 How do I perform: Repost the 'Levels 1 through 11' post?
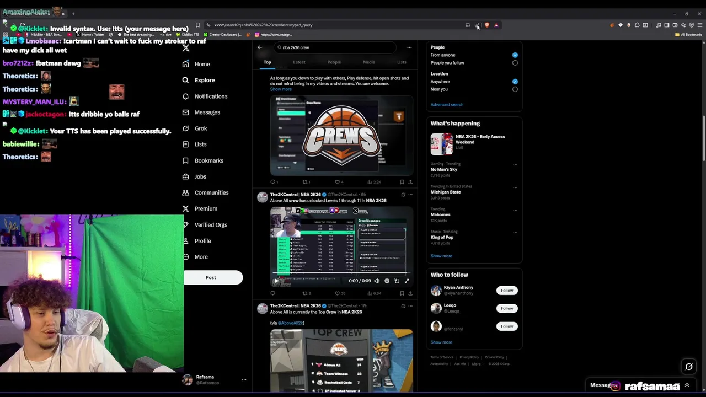(x=305, y=293)
